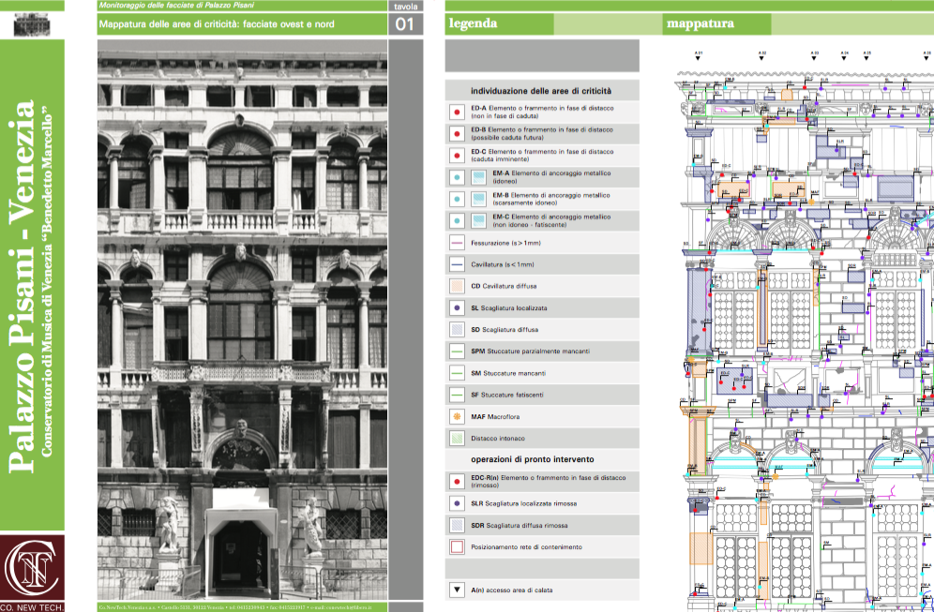The height and width of the screenshot is (612, 934).
Task: Click the 'ED-C' caduta imminente text
Action: pyautogui.click(x=542, y=156)
